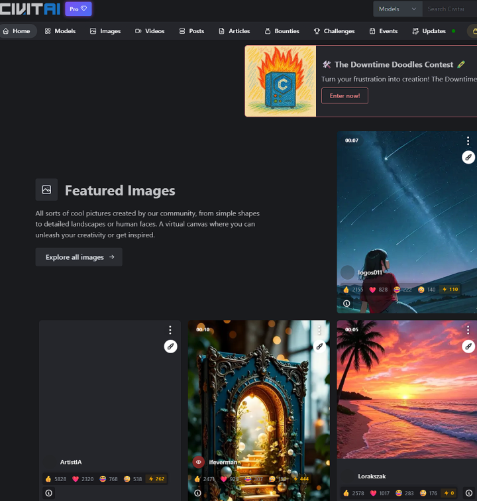Screen dimensions: 477x501
Task: Open three-dot menu on Lorakszak sunset card
Action: [468, 330]
